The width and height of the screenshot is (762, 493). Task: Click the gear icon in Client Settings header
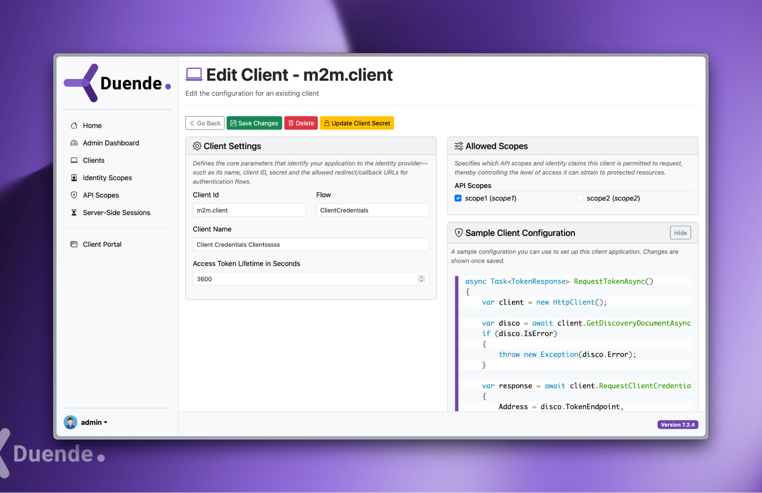(197, 146)
